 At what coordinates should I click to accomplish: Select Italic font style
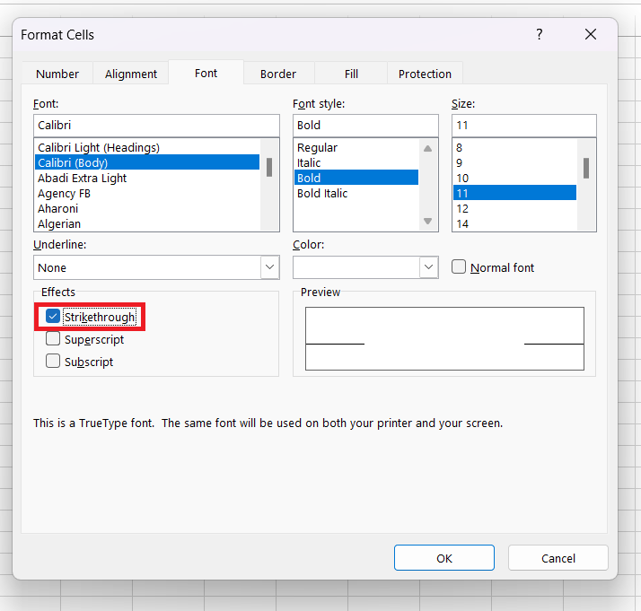[x=356, y=162]
